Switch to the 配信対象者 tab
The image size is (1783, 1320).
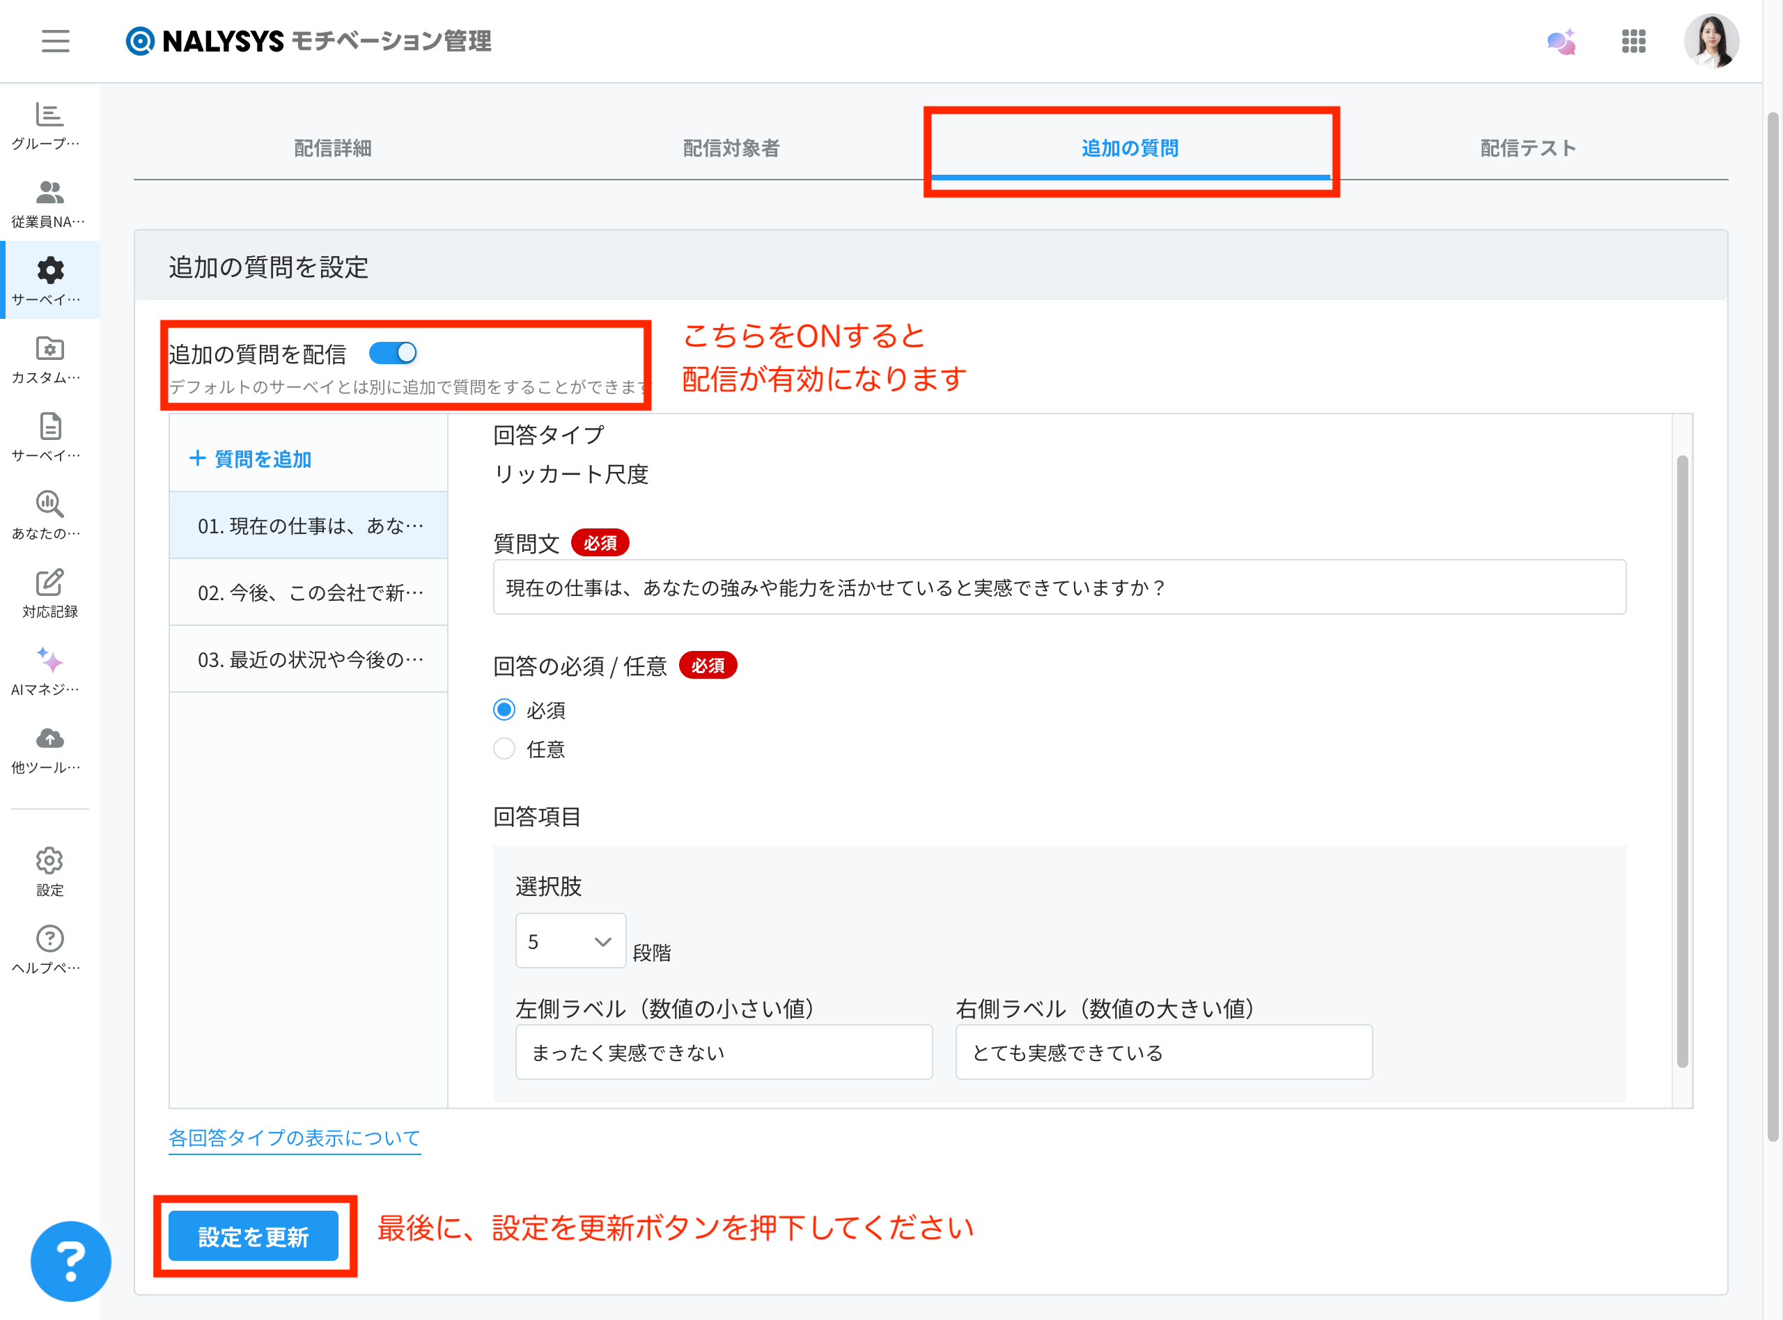(731, 148)
